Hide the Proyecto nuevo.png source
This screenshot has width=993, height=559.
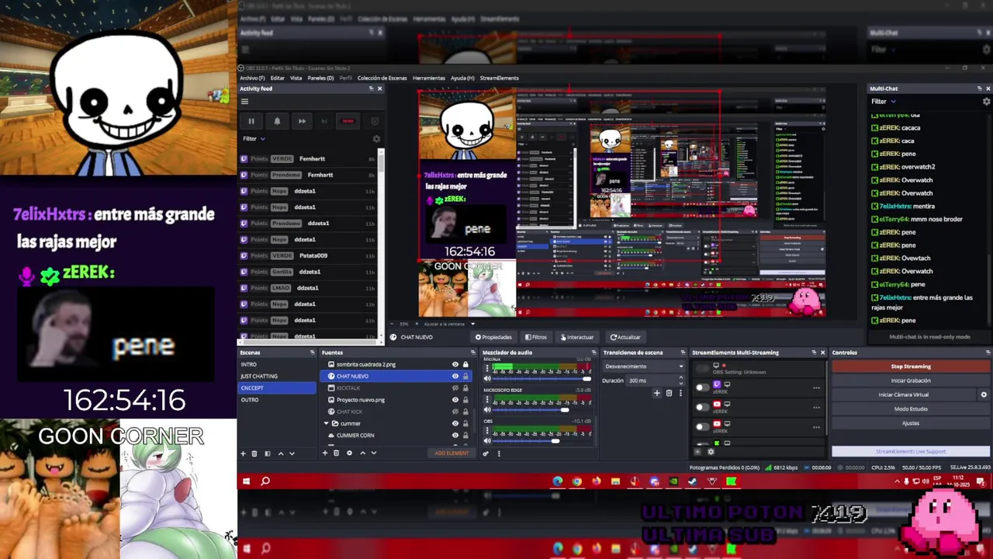(x=455, y=400)
